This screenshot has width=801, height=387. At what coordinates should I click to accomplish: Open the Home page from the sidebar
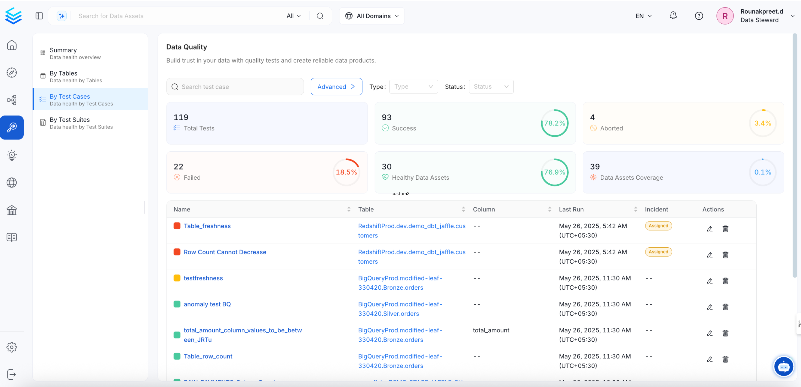[x=12, y=45]
